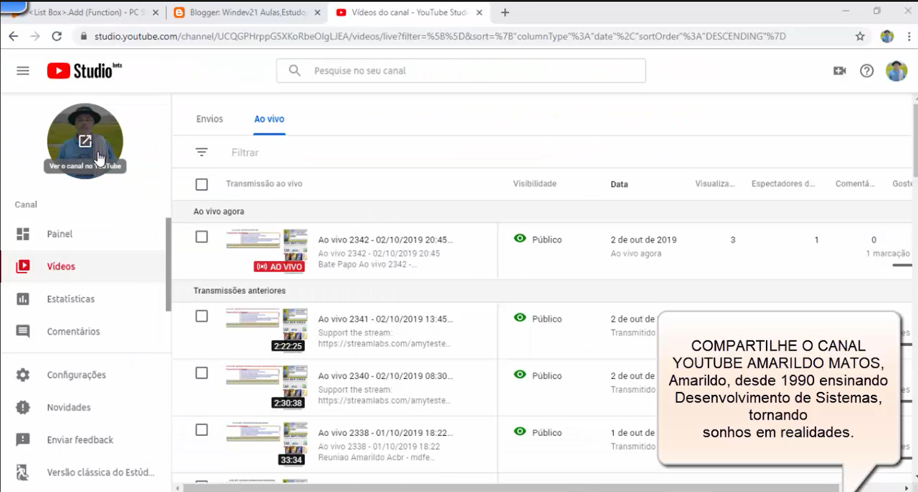Screen dimensions: 918x492
Task: Reload the page with refresh icon
Action: click(x=57, y=36)
